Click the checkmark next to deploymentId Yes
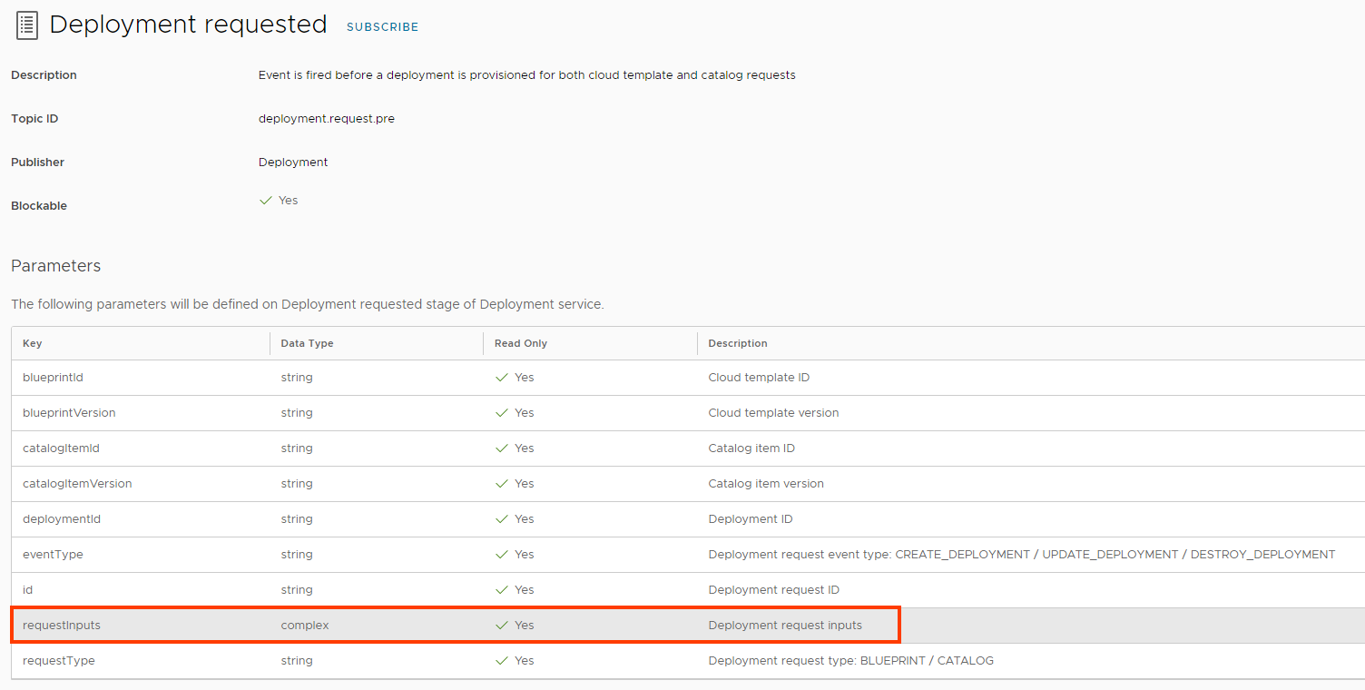Screen dimensions: 1365x690 [501, 518]
